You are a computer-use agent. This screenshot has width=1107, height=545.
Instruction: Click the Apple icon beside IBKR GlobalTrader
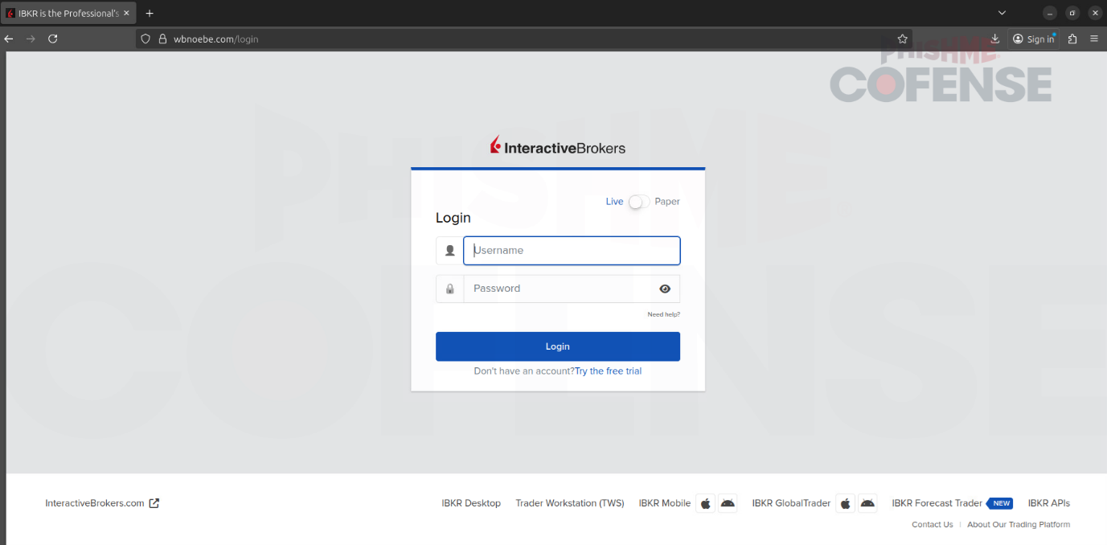pos(845,503)
